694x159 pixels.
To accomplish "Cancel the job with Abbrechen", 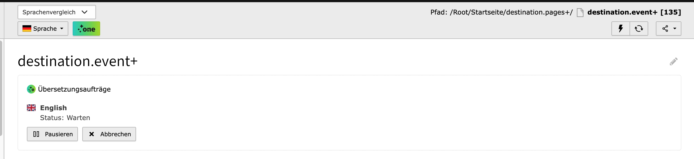I will point(109,134).
